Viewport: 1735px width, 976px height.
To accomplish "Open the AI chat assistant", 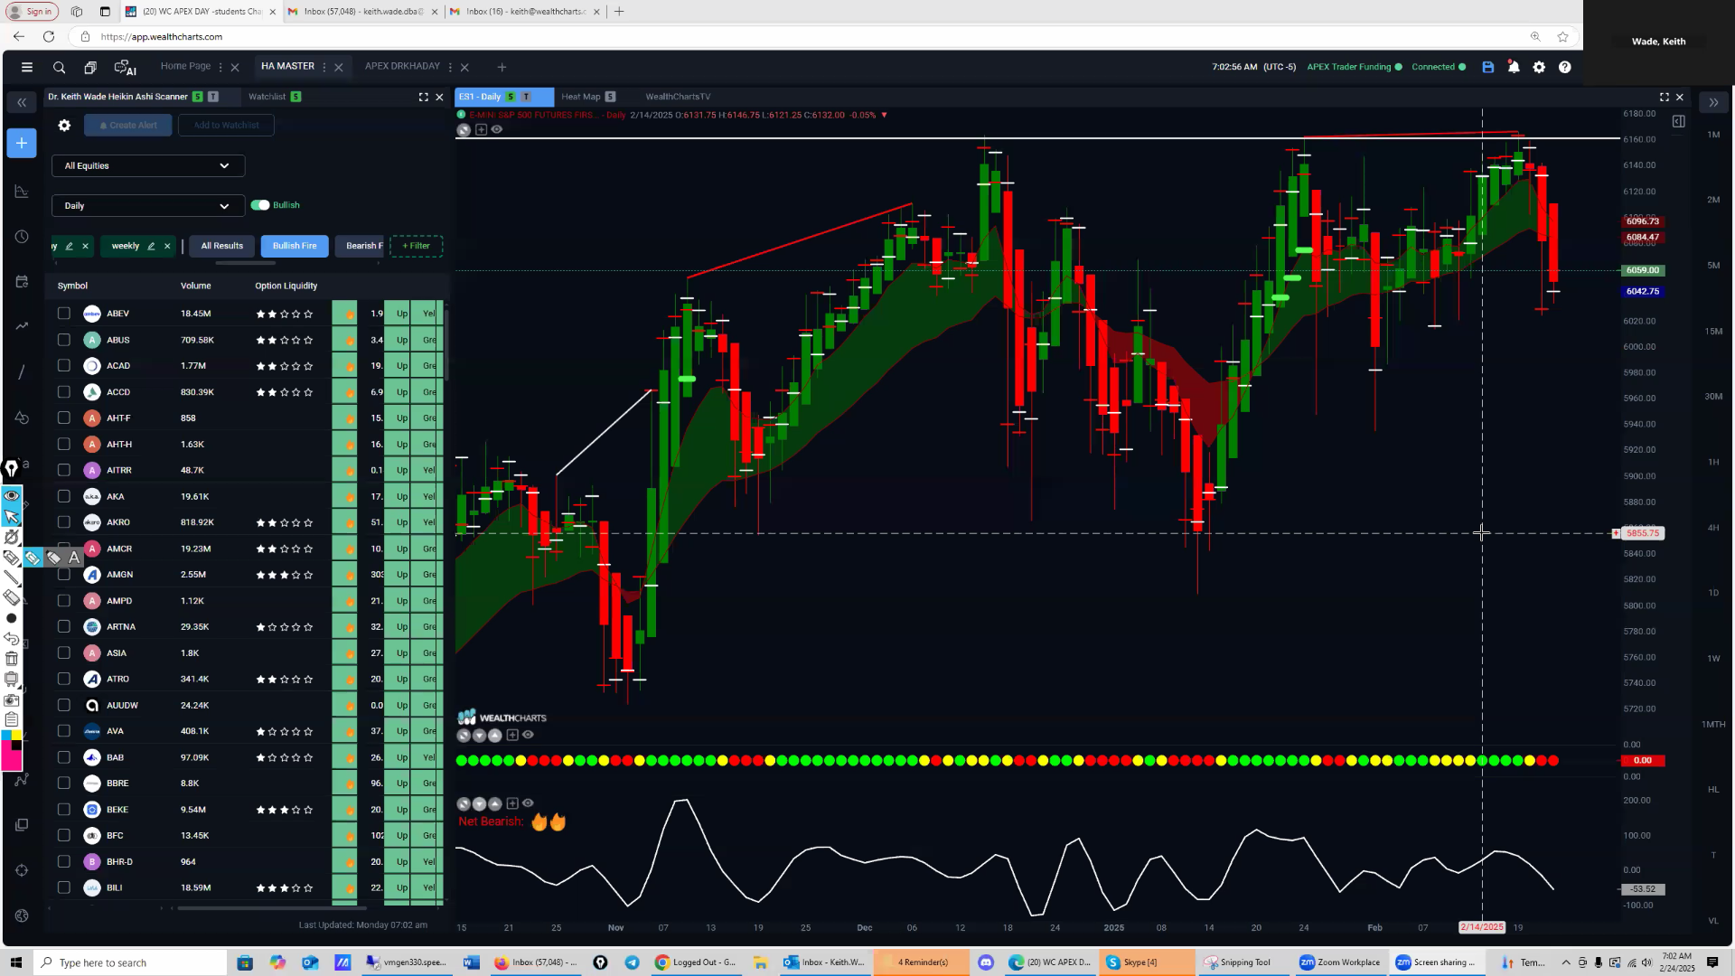I will [125, 67].
